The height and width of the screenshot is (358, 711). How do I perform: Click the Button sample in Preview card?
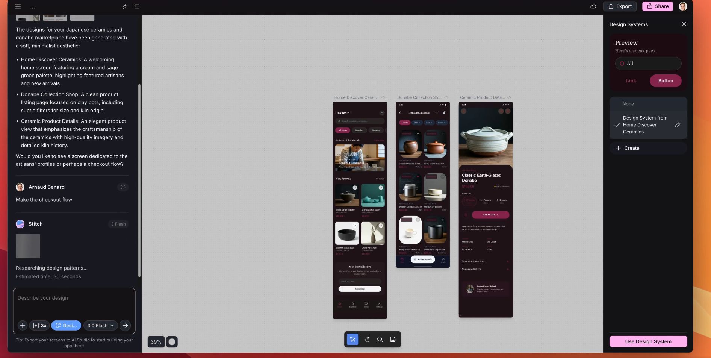[x=666, y=81]
